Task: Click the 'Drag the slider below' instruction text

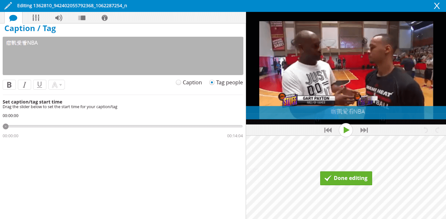Action: pos(60,107)
